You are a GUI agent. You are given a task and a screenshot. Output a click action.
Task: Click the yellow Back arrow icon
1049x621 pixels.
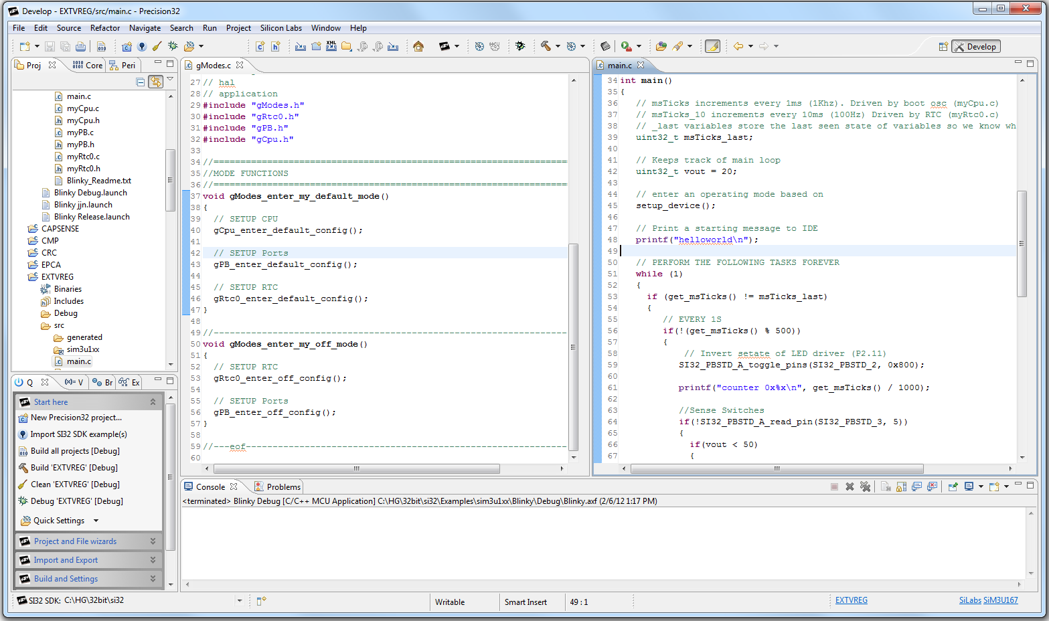[738, 46]
